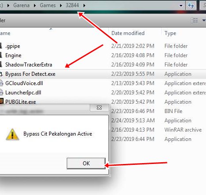
Task: Expand the view options arrow
Action: pyautogui.click(x=204, y=20)
